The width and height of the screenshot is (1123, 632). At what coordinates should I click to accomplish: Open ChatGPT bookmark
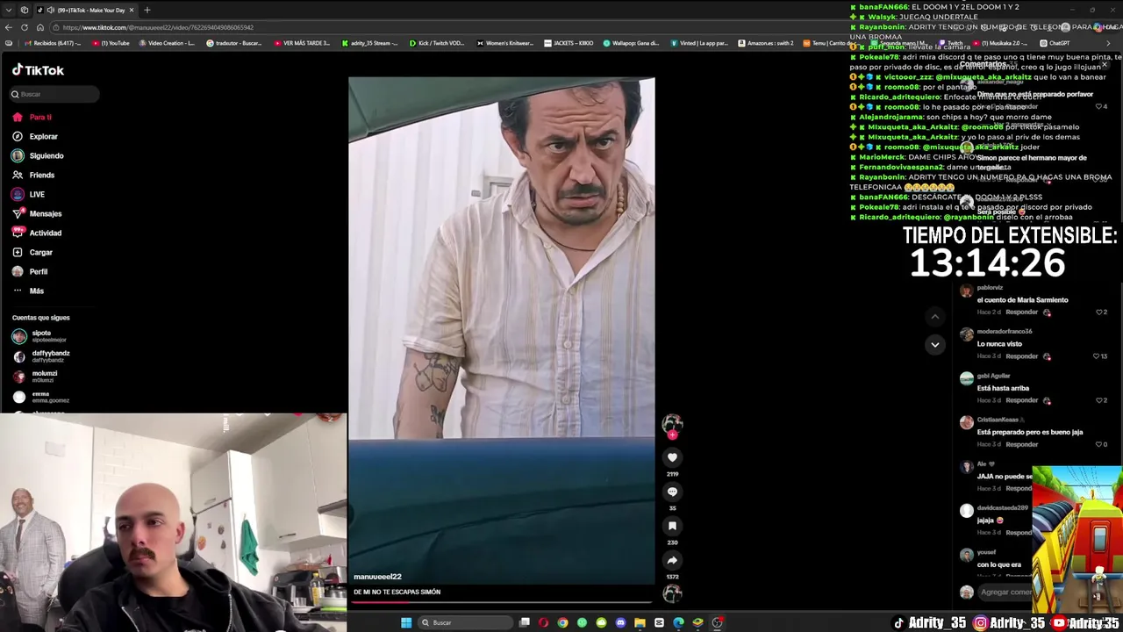[x=1055, y=43]
